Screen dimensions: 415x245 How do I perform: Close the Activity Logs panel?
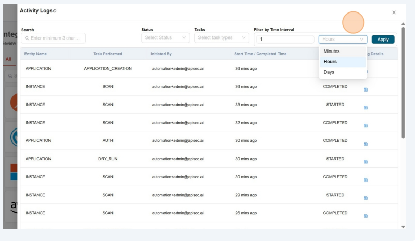point(394,12)
